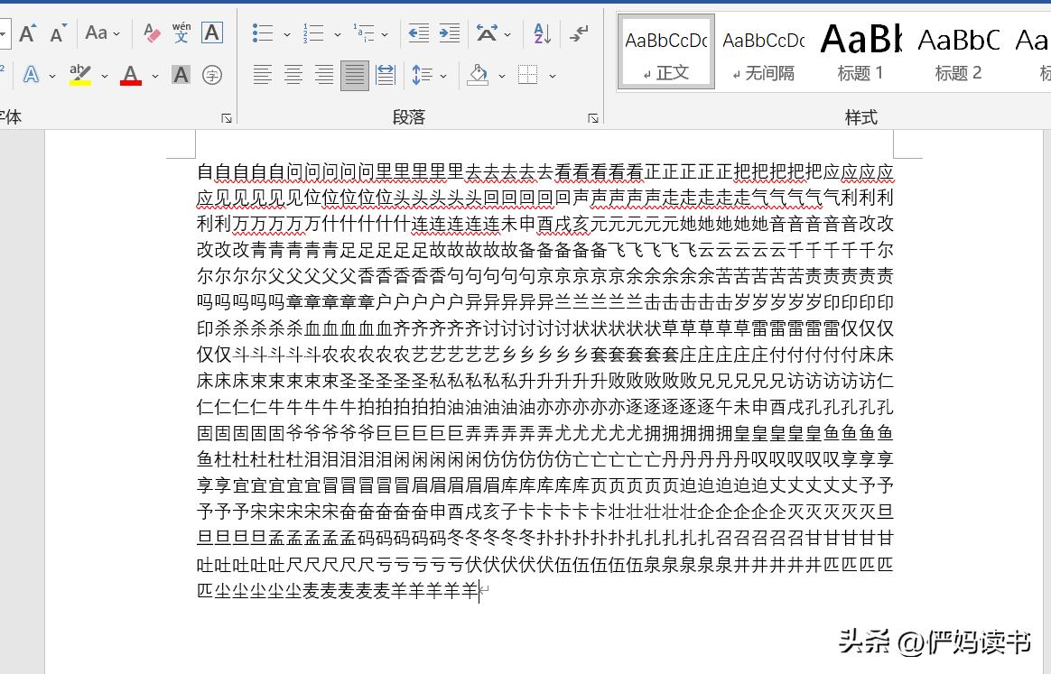The image size is (1051, 674).
Task: Clear all formatting with eraser icon
Action: click(153, 32)
